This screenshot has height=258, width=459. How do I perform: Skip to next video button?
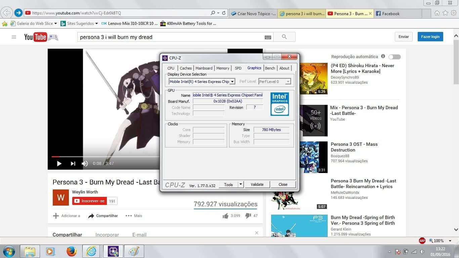[73, 164]
